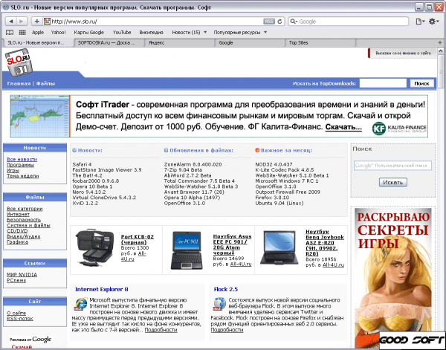
Task: Click the vertical scrollbar up arrow
Action: 441,51
